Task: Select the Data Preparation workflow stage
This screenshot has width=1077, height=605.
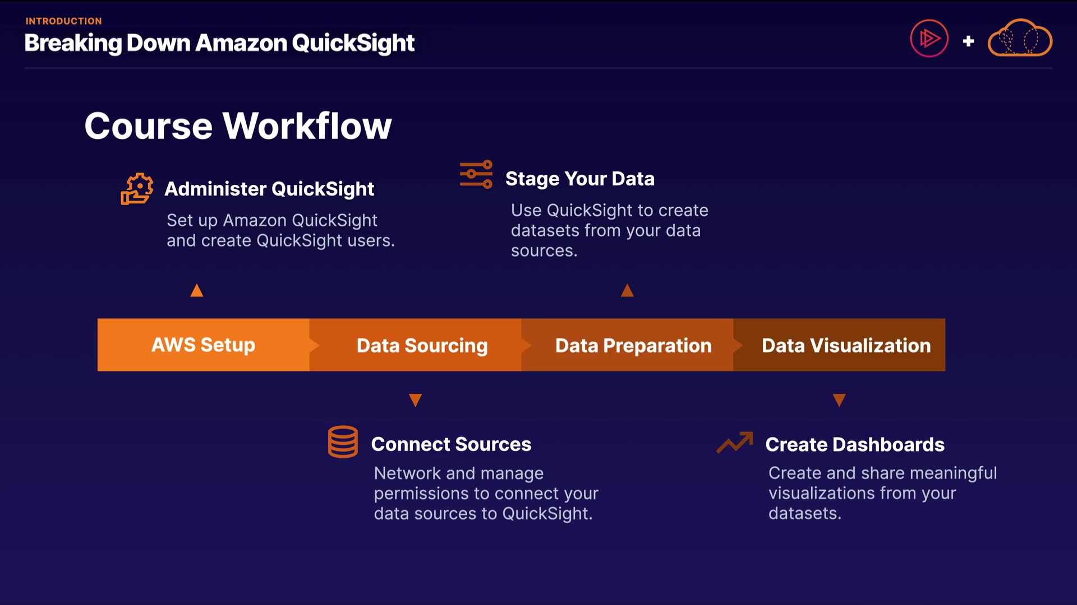Action: coord(633,346)
